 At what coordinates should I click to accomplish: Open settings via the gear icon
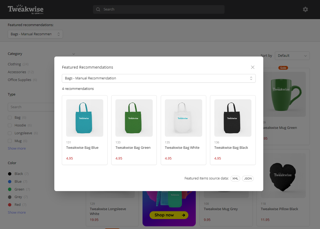pos(305,9)
